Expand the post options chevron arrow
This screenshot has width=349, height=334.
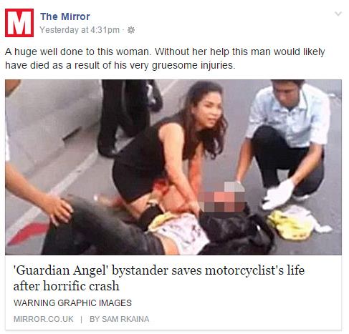[338, 14]
